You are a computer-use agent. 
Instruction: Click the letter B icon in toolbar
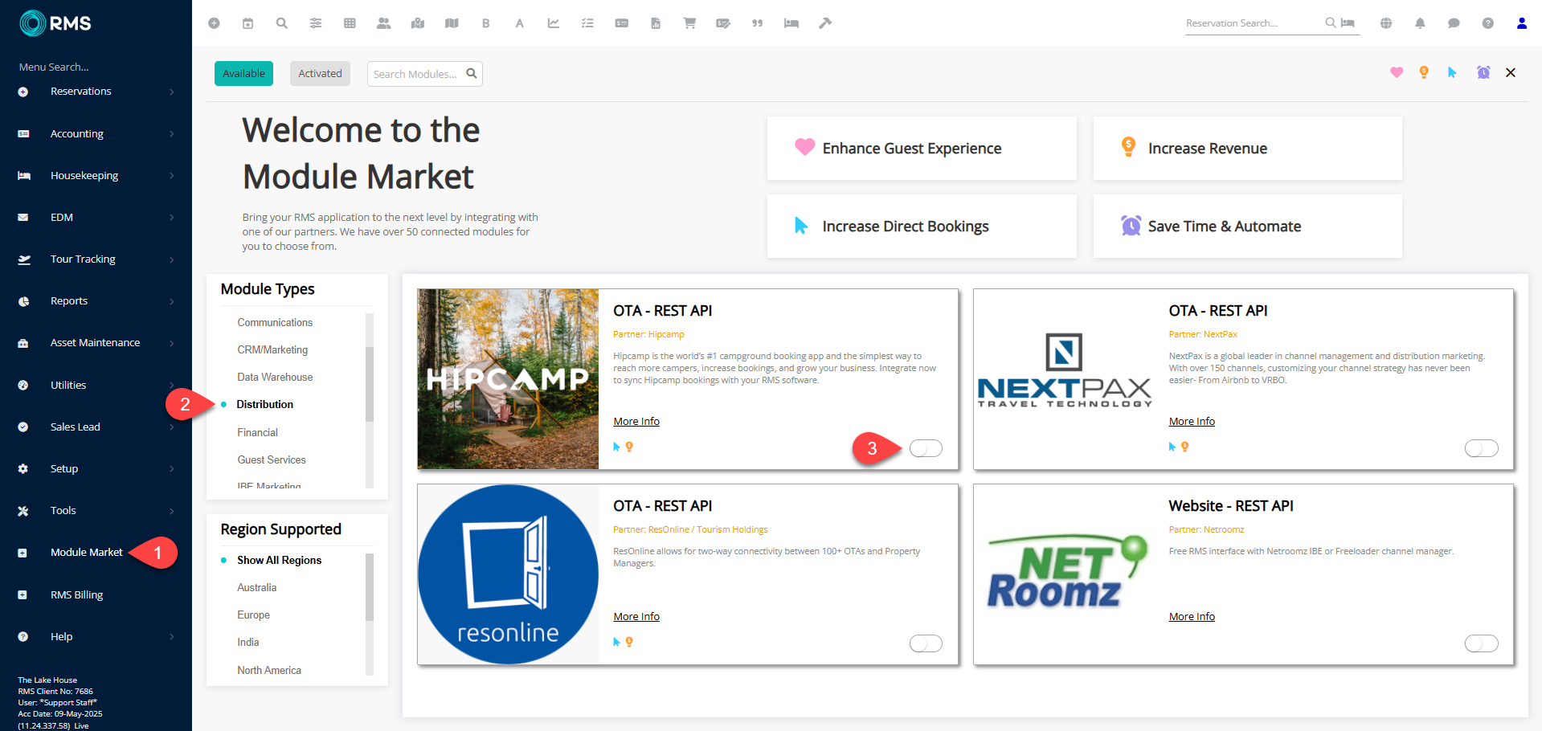tap(485, 23)
